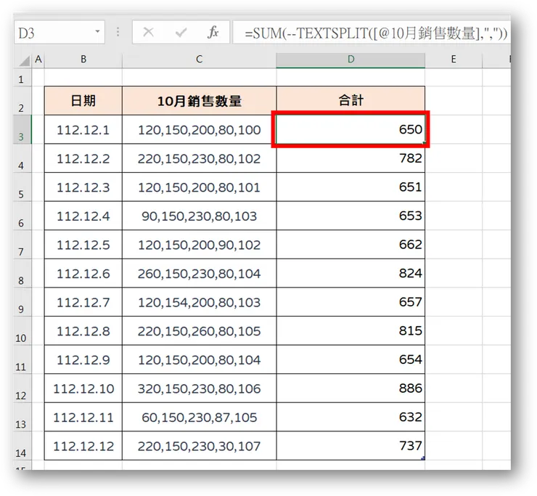
Task: Select row 9 header
Action: (x=21, y=302)
